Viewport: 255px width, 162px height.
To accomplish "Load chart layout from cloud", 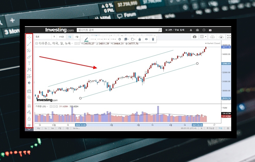I will [212, 37].
